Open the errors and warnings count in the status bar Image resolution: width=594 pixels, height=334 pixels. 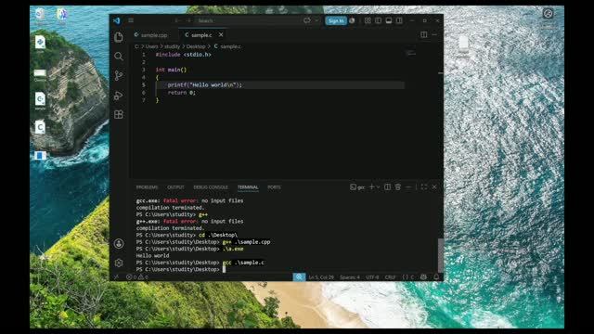click(x=137, y=277)
